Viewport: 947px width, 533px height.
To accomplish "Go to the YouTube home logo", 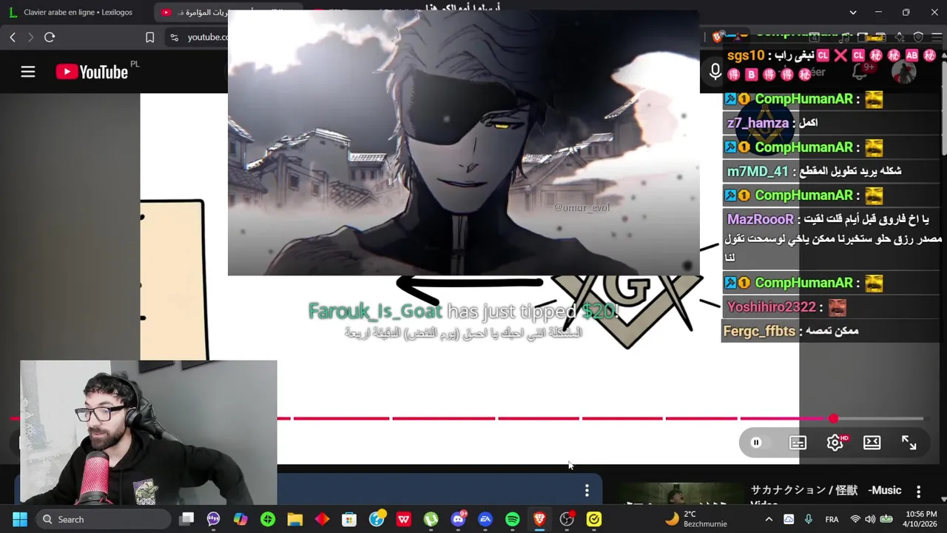I will (92, 72).
